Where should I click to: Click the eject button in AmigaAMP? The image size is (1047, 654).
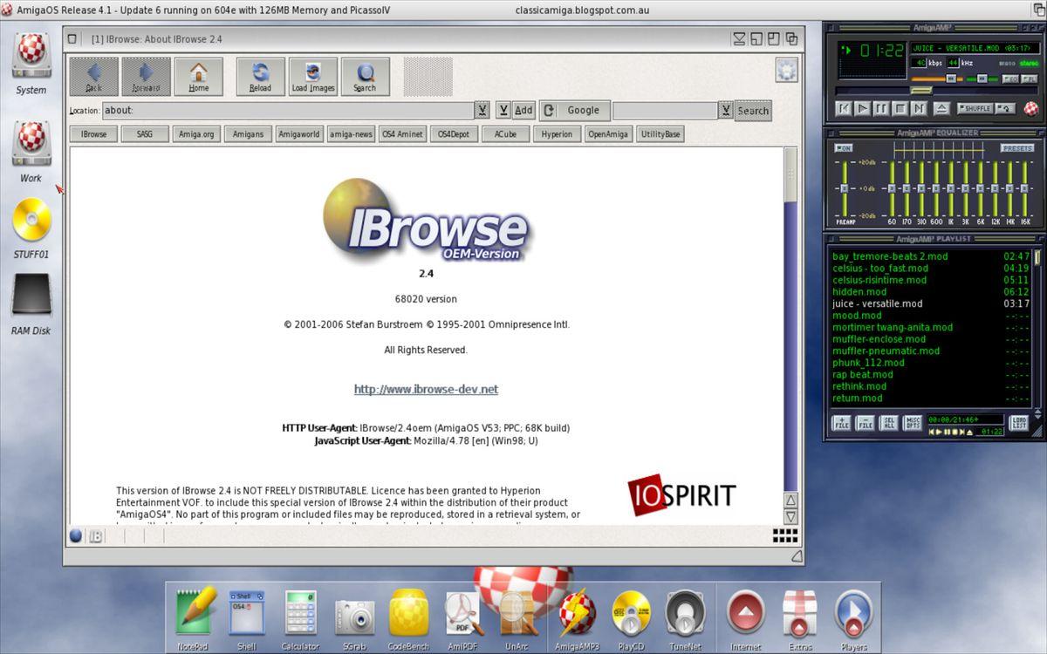tap(941, 109)
